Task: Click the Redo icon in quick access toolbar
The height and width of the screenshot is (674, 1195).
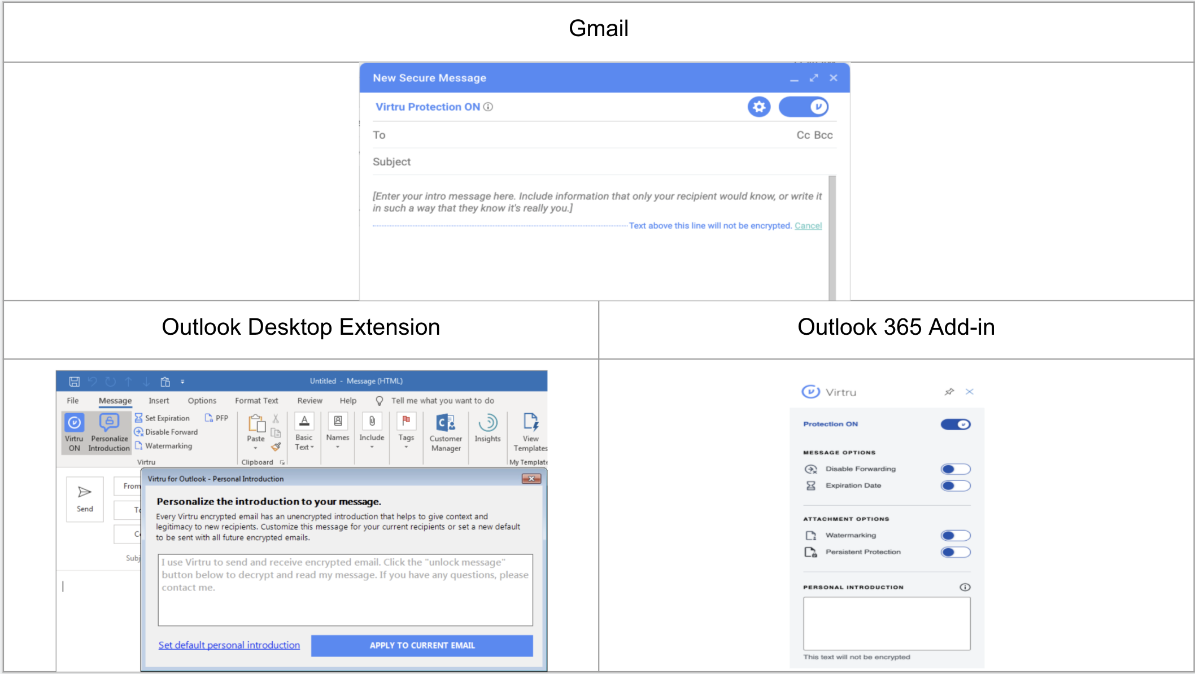Action: tap(111, 382)
